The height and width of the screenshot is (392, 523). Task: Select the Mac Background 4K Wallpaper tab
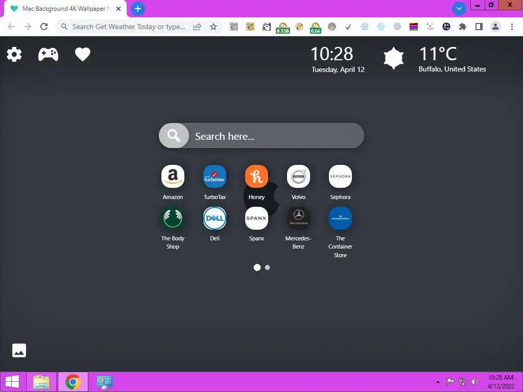[65, 9]
